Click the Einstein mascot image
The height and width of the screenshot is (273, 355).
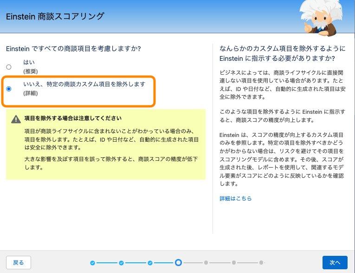[x=321, y=18]
